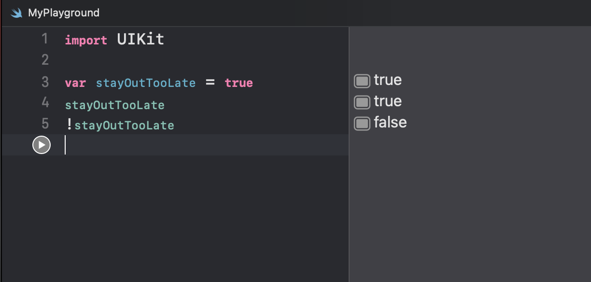Viewport: 591px width, 282px height.
Task: Click stayOutTooLate variable declaration on line 3
Action: (x=146, y=83)
